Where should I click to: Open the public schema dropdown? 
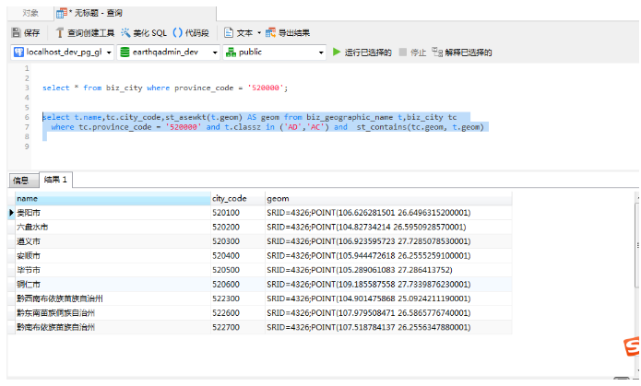click(274, 53)
